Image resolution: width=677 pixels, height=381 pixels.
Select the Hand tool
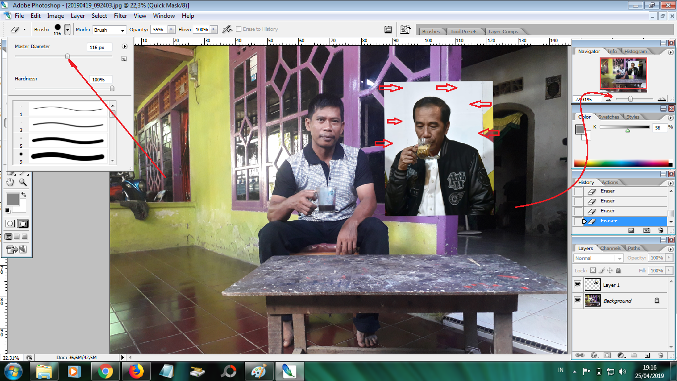click(x=10, y=182)
